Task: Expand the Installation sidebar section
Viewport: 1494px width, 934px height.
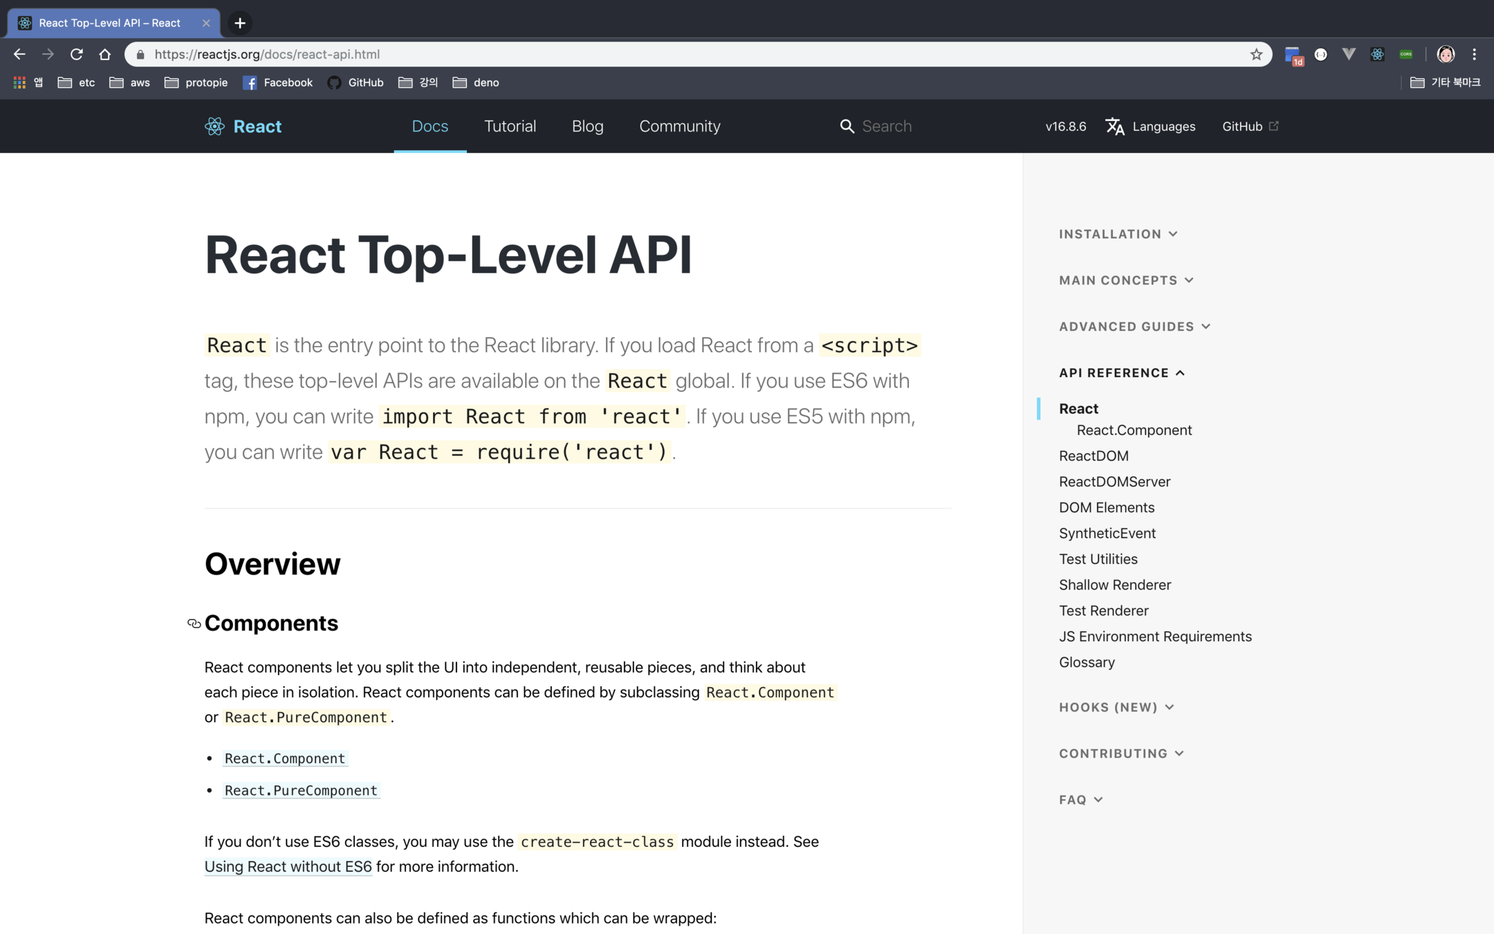Action: [1118, 234]
